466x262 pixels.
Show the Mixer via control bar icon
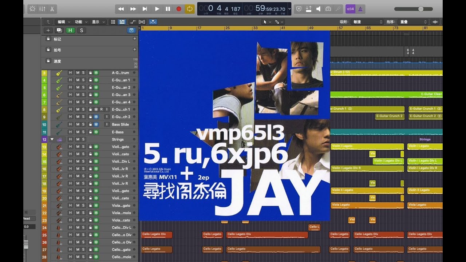pos(42,9)
